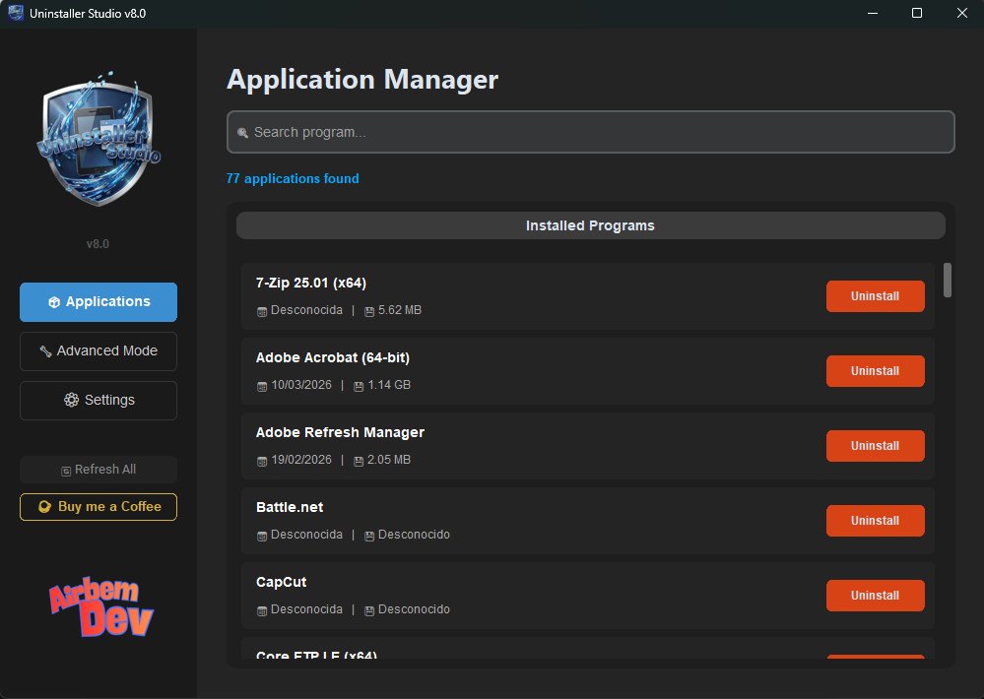The height and width of the screenshot is (699, 984).
Task: Click the refresh icon beside Refresh All
Action: coord(66,471)
